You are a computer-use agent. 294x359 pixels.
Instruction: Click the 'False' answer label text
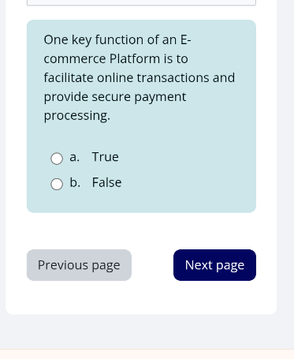pyautogui.click(x=106, y=182)
